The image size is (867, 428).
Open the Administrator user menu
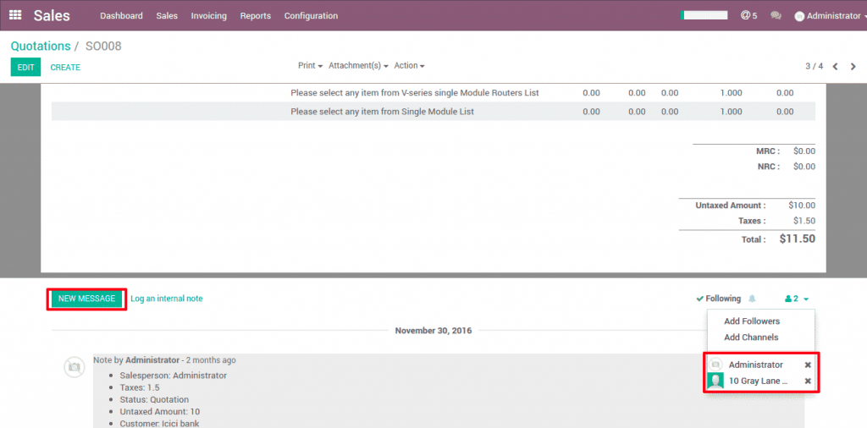click(x=827, y=16)
